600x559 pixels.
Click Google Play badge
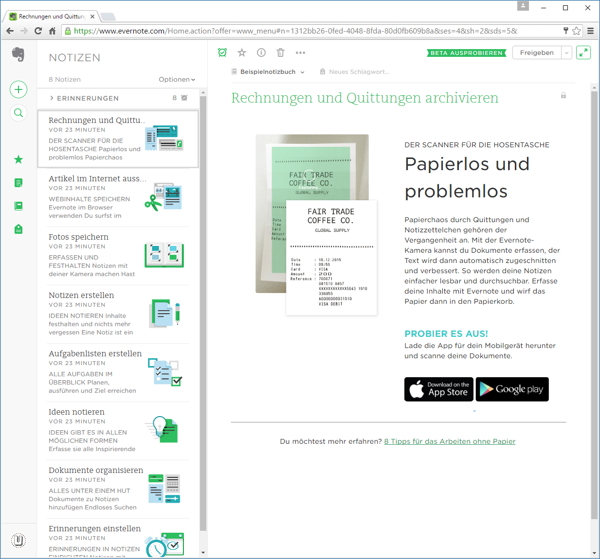click(x=512, y=389)
